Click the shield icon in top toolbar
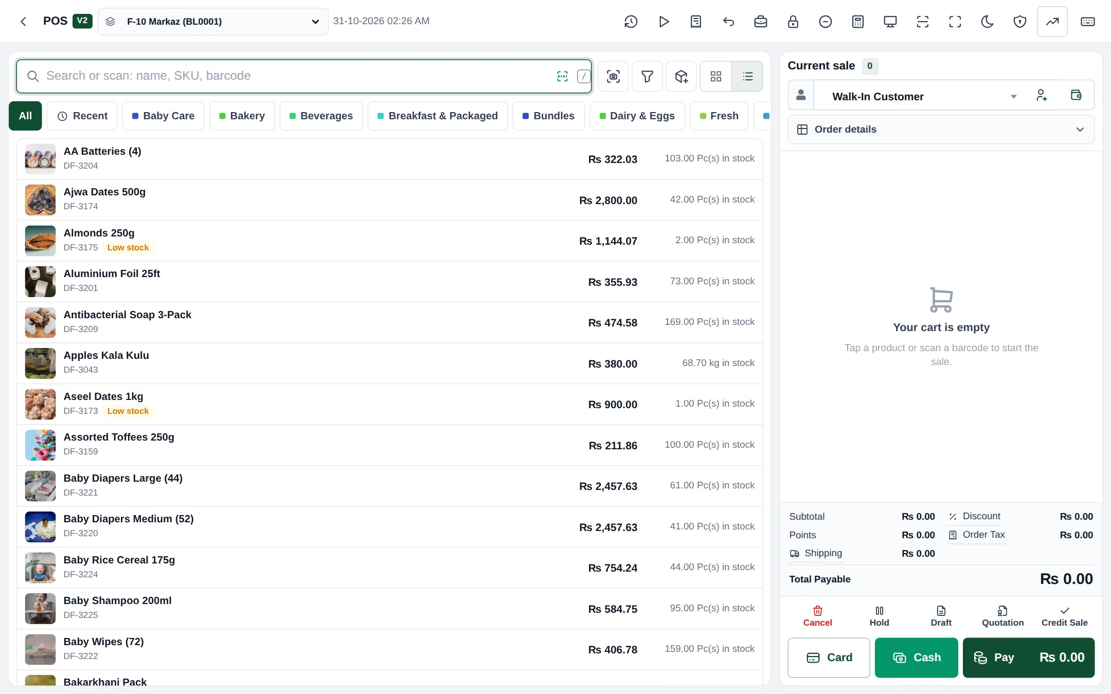Viewport: 1111px width, 694px height. coord(1020,22)
